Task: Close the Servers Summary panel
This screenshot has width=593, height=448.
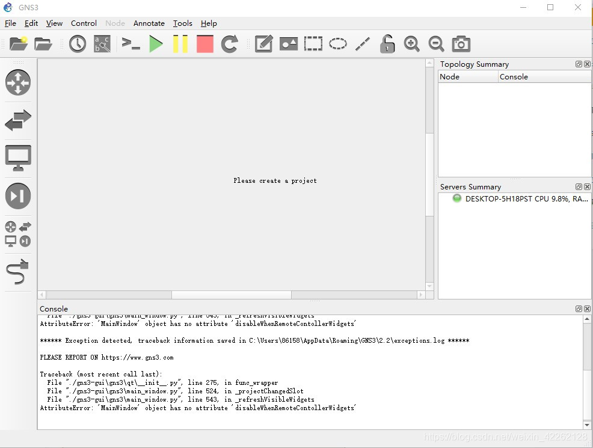Action: (587, 187)
